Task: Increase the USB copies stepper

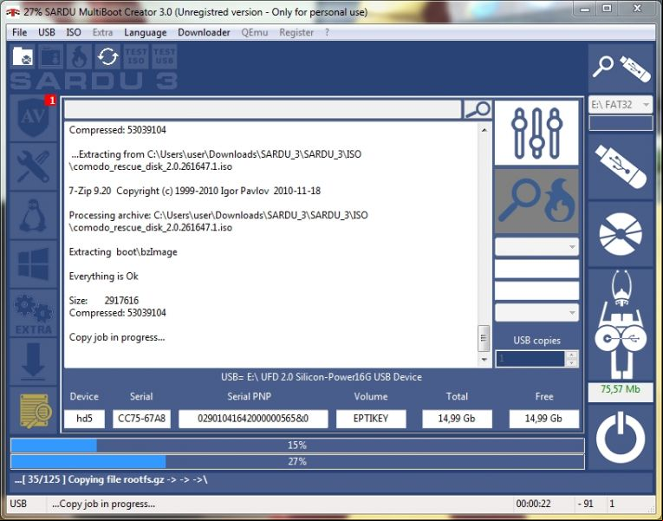Action: coord(572,355)
